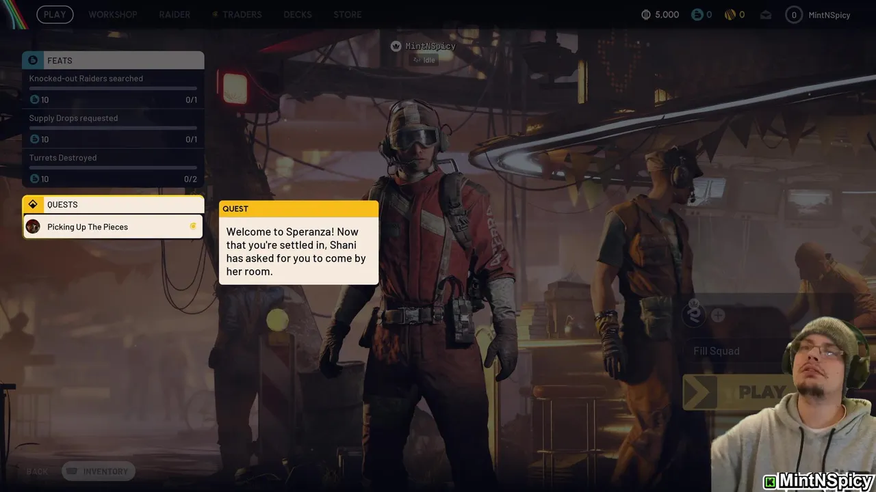Click Shani's portrait on the quest row

point(33,227)
